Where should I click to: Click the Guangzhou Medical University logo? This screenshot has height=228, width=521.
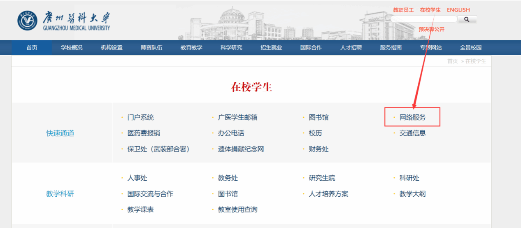[64, 21]
